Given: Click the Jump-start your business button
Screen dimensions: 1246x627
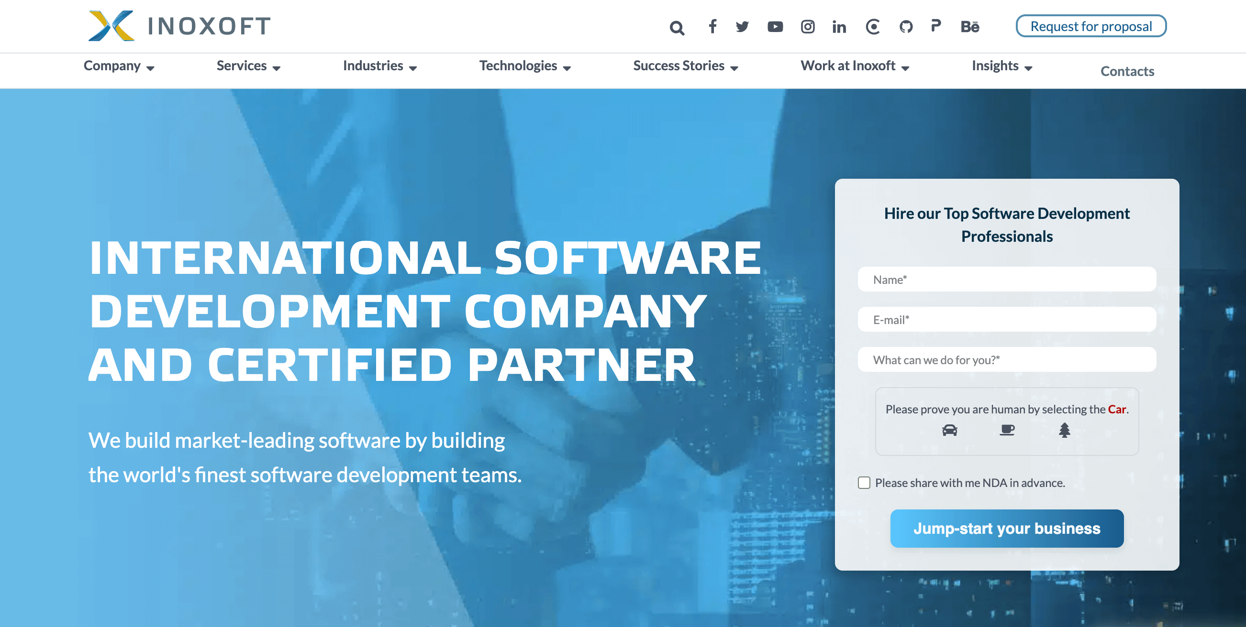Looking at the screenshot, I should coord(1006,529).
